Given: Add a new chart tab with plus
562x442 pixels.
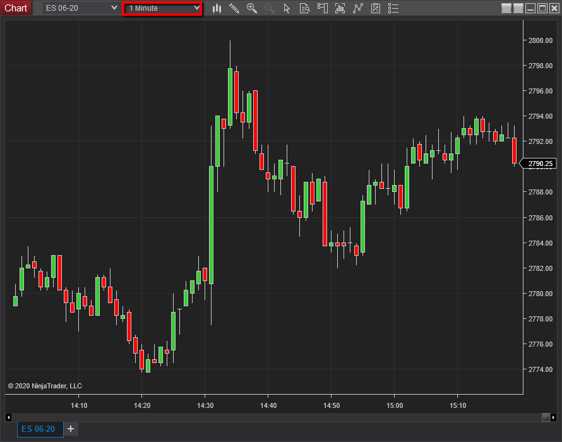Looking at the screenshot, I should pos(71,429).
